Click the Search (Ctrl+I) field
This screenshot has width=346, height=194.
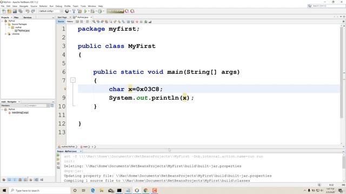(x=327, y=6)
